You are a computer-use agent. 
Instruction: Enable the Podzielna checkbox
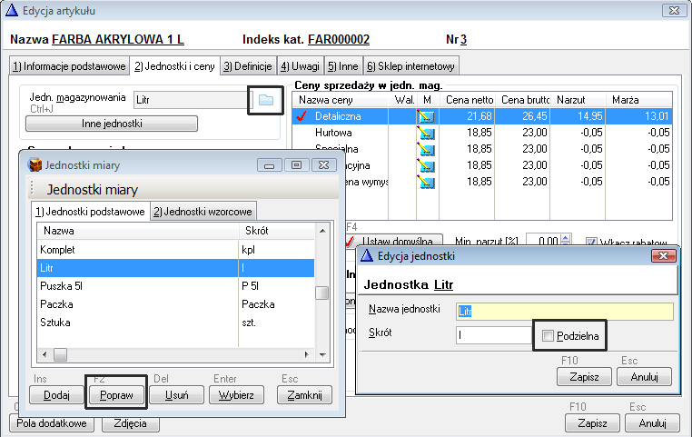pos(548,337)
